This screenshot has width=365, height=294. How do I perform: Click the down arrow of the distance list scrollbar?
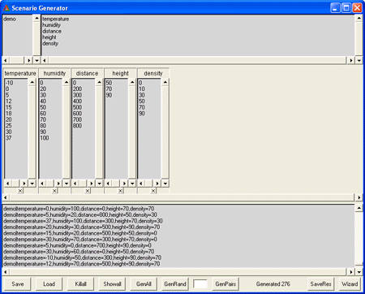[x=99, y=184]
